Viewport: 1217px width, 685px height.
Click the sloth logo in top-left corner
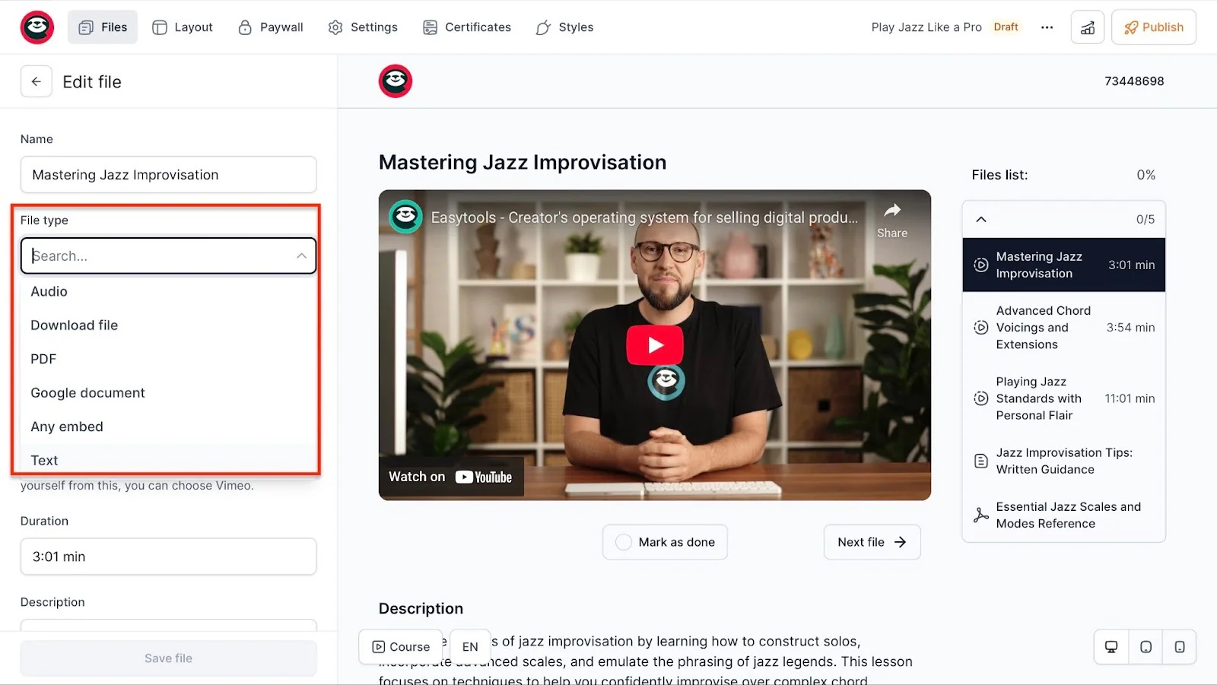(x=37, y=27)
